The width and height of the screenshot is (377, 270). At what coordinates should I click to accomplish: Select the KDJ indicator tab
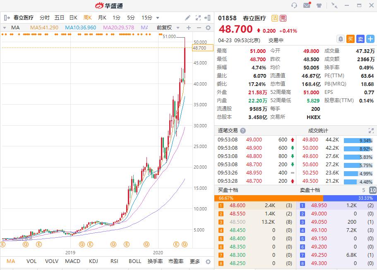[x=94, y=261]
